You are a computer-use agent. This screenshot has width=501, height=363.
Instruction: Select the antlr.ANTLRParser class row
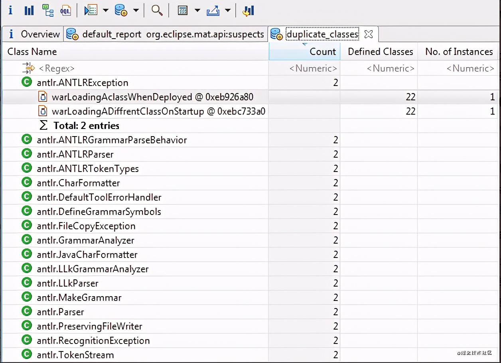[x=75, y=154]
